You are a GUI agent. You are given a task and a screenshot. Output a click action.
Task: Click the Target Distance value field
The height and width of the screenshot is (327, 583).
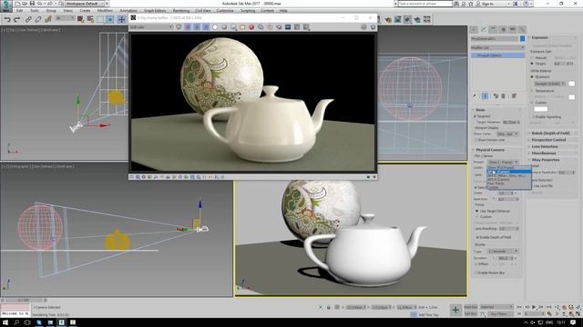pyautogui.click(x=511, y=122)
